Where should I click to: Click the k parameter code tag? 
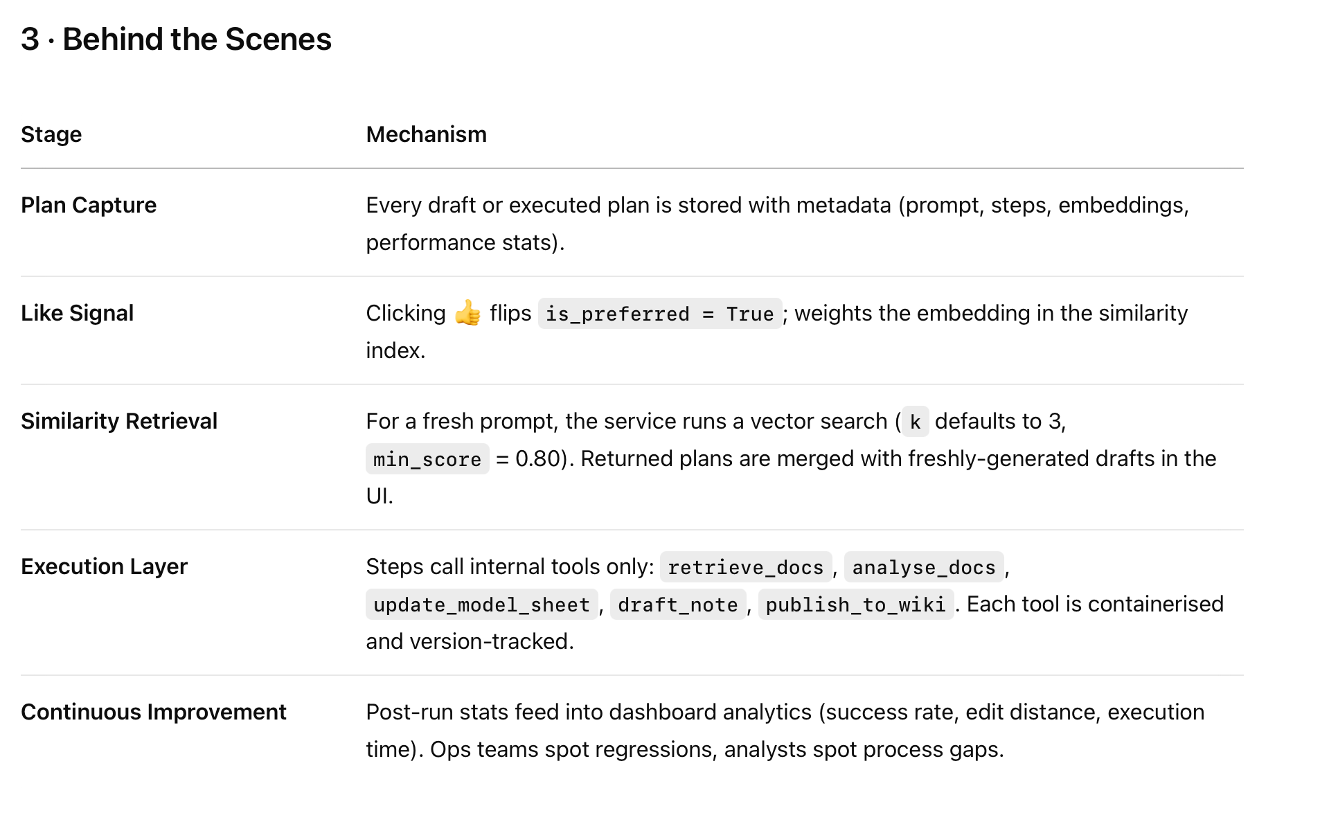[x=915, y=422]
